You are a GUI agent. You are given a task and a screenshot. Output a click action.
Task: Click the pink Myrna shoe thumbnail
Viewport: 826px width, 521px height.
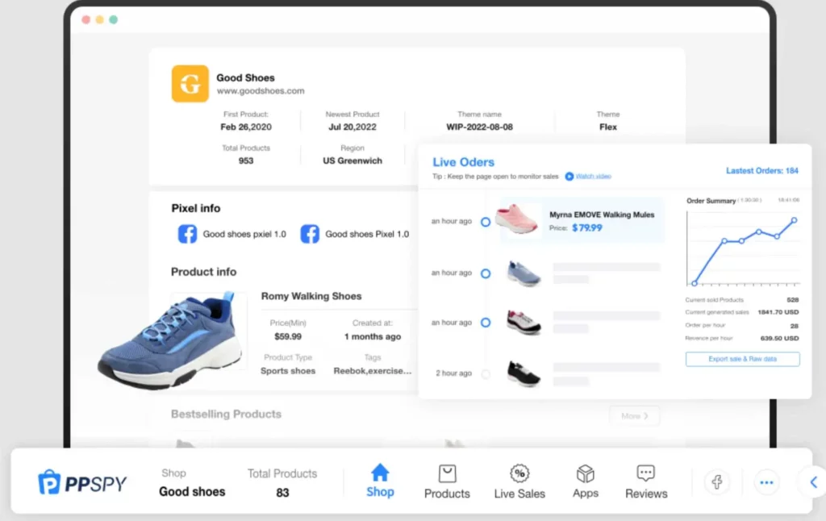[x=517, y=219]
